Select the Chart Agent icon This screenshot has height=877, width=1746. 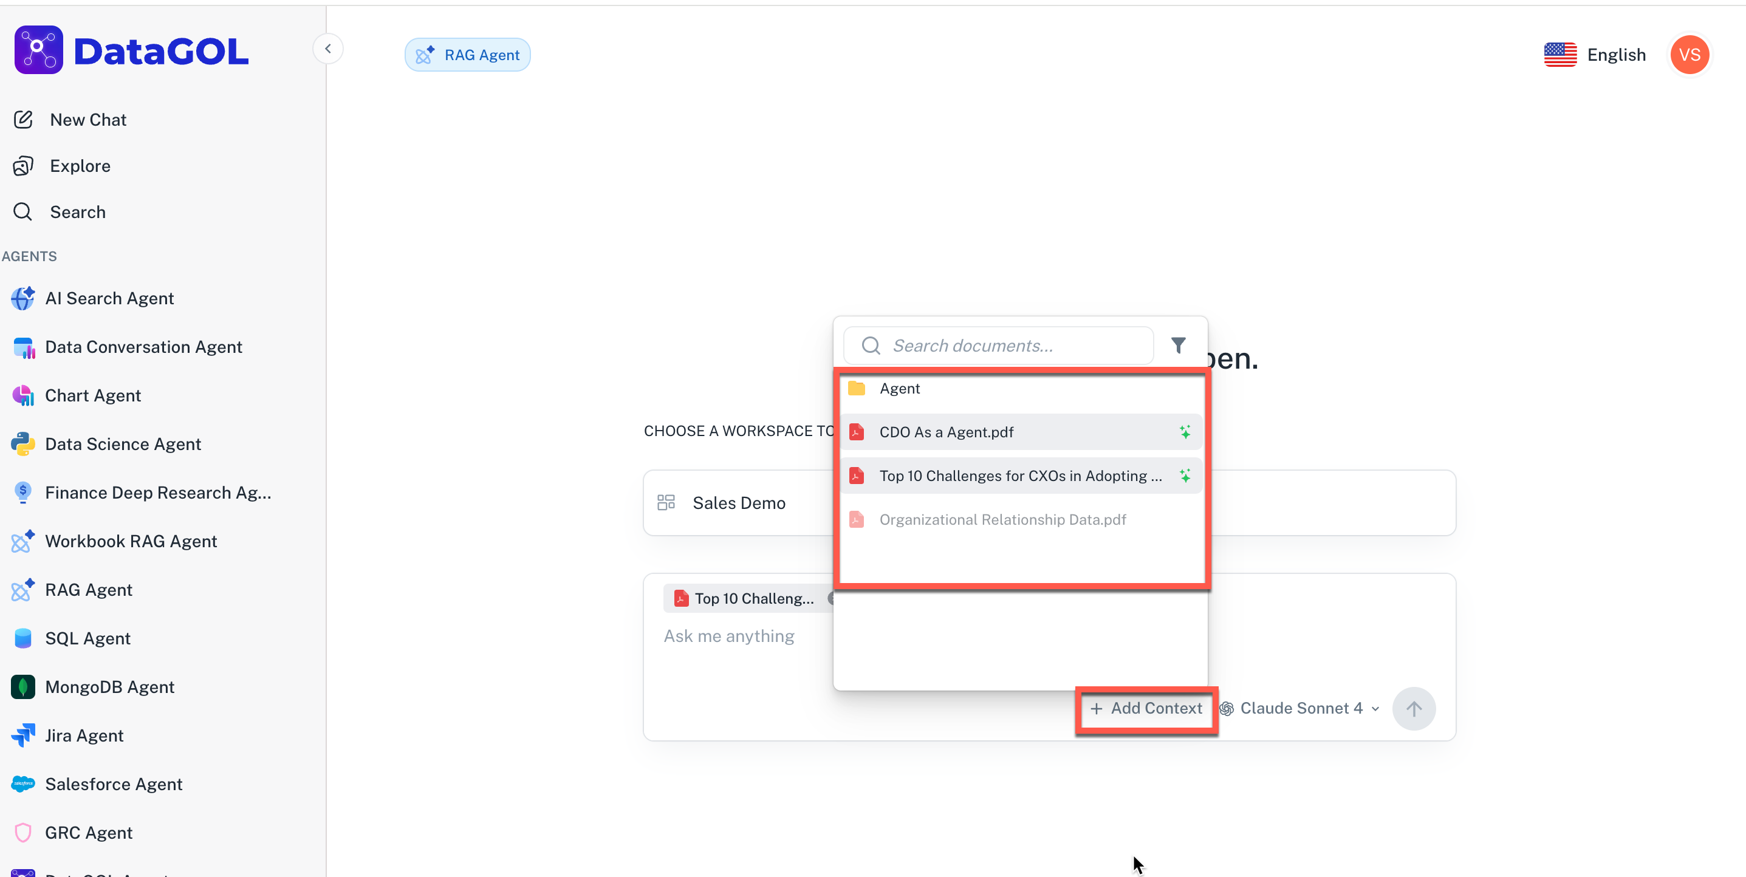point(23,396)
